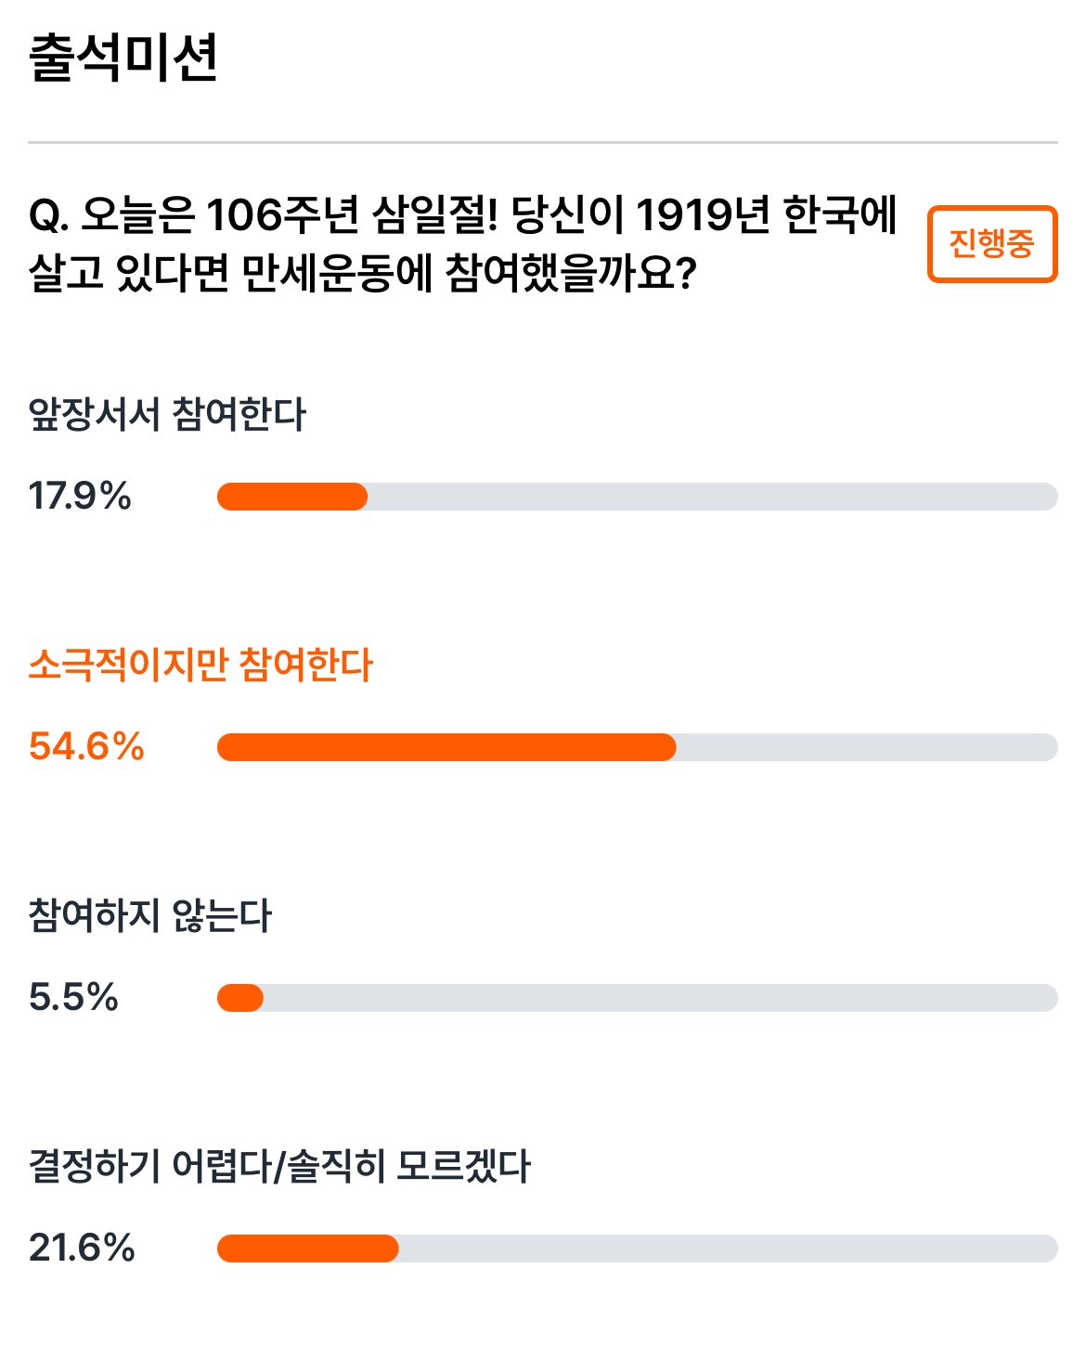Image resolution: width=1086 pixels, height=1346 pixels.
Task: Click the orange filled part of 54.6% bar
Action: coord(446,747)
